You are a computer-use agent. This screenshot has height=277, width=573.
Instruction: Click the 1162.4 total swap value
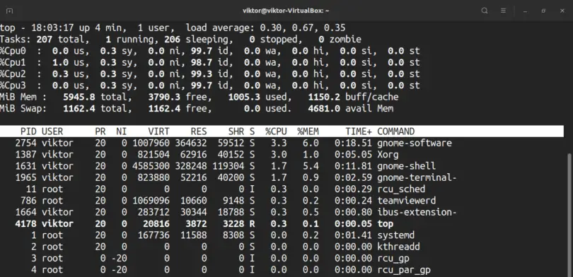click(79, 108)
